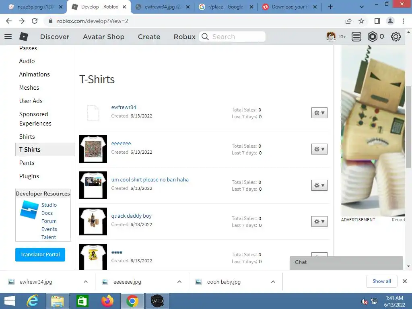Go forward with browser forward arrow
Image resolution: width=412 pixels, height=309 pixels.
[x=22, y=21]
